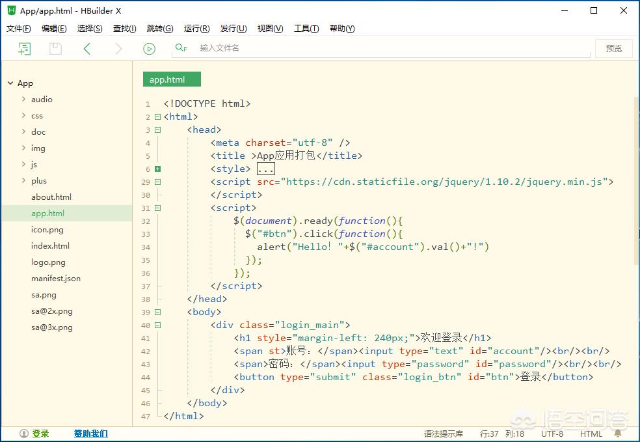Click the 登录 login link in status bar
This screenshot has width=640, height=442.
tap(40, 434)
